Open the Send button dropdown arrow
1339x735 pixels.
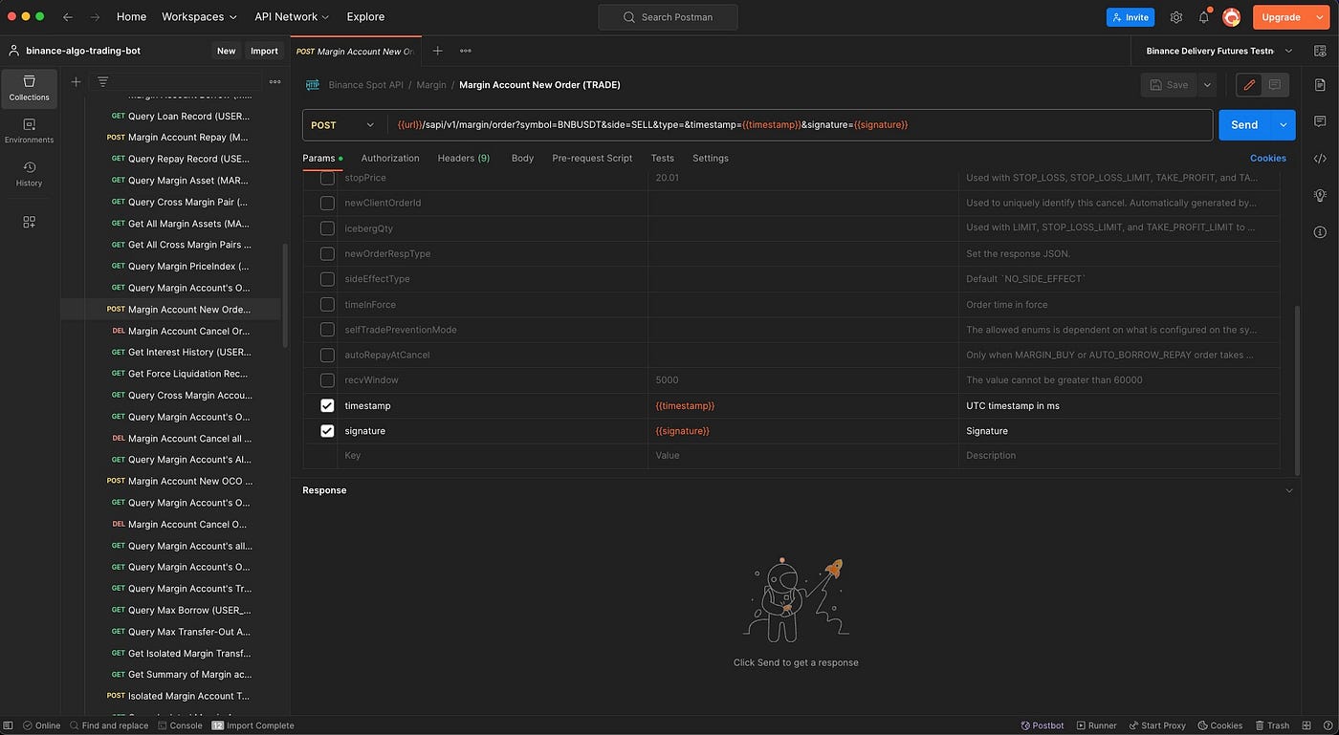(x=1283, y=125)
